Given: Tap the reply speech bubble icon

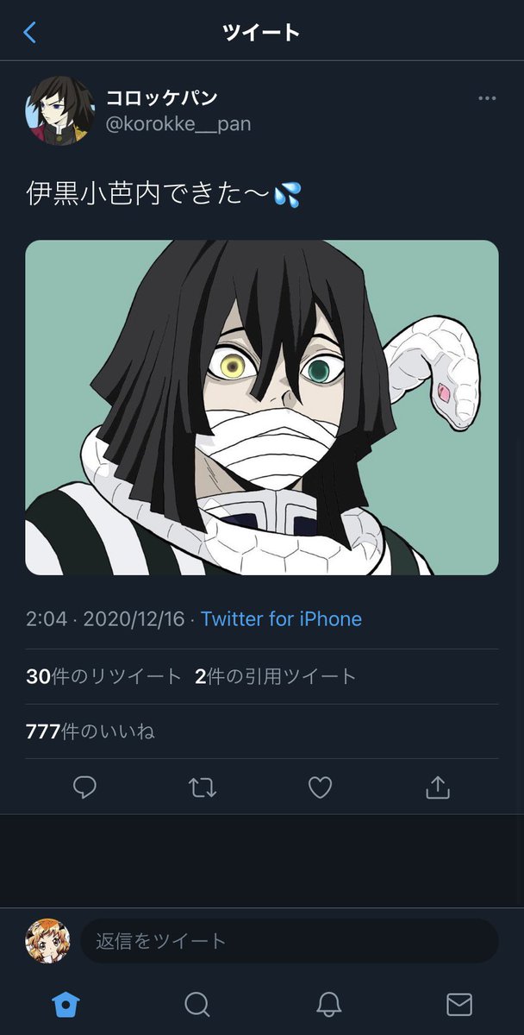Looking at the screenshot, I should click(x=84, y=787).
